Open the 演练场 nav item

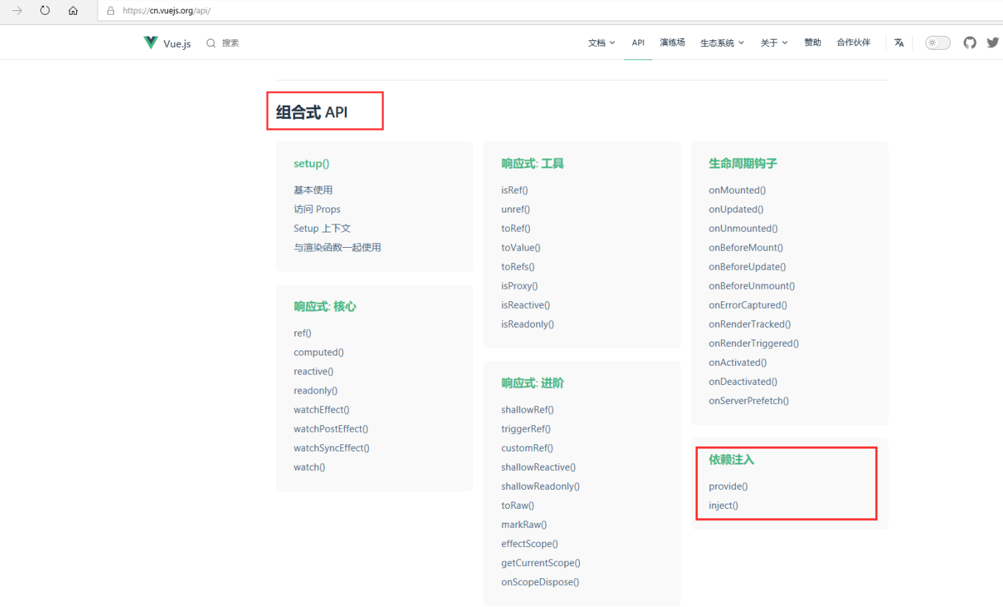tap(672, 43)
